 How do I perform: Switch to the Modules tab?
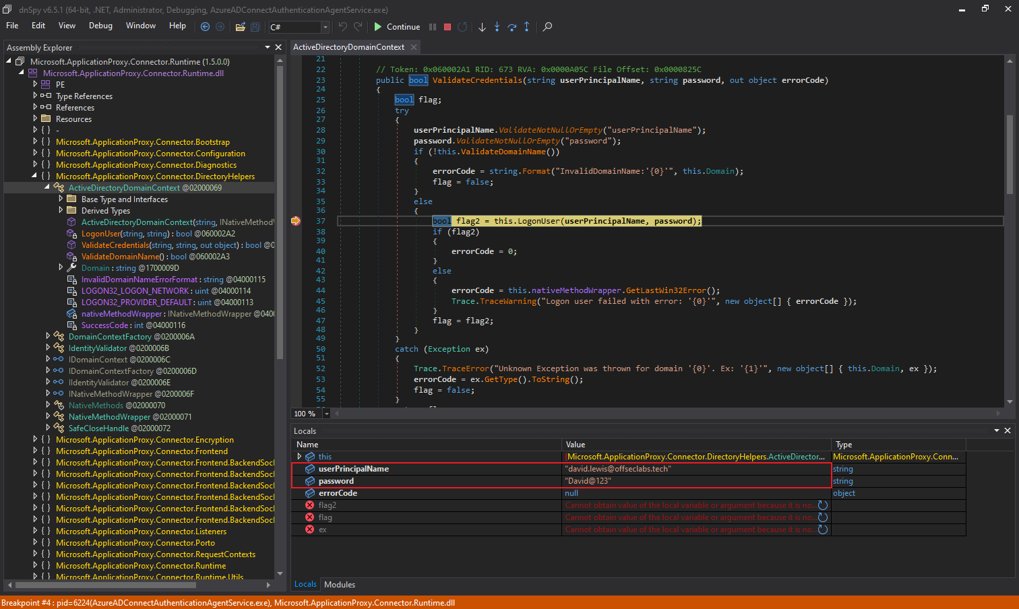(340, 585)
